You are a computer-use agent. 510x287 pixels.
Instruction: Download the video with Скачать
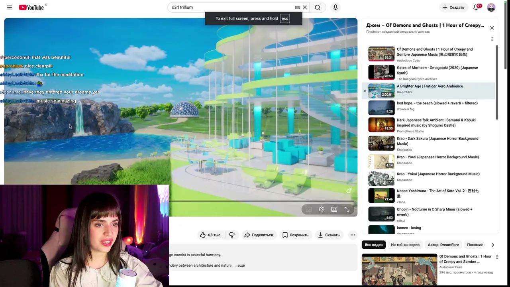[329, 235]
